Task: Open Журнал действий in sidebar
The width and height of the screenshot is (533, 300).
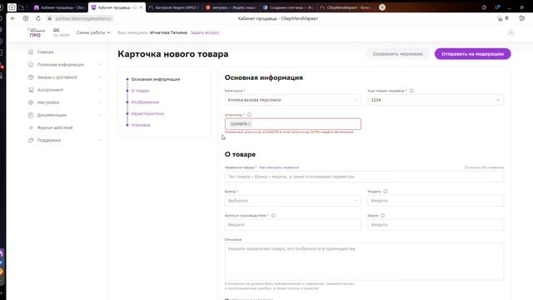Action: click(x=55, y=127)
